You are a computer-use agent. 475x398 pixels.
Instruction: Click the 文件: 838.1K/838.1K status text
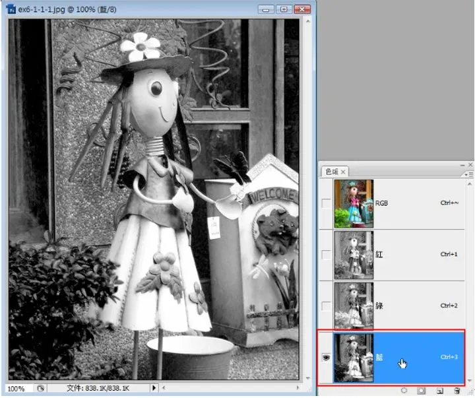point(98,388)
